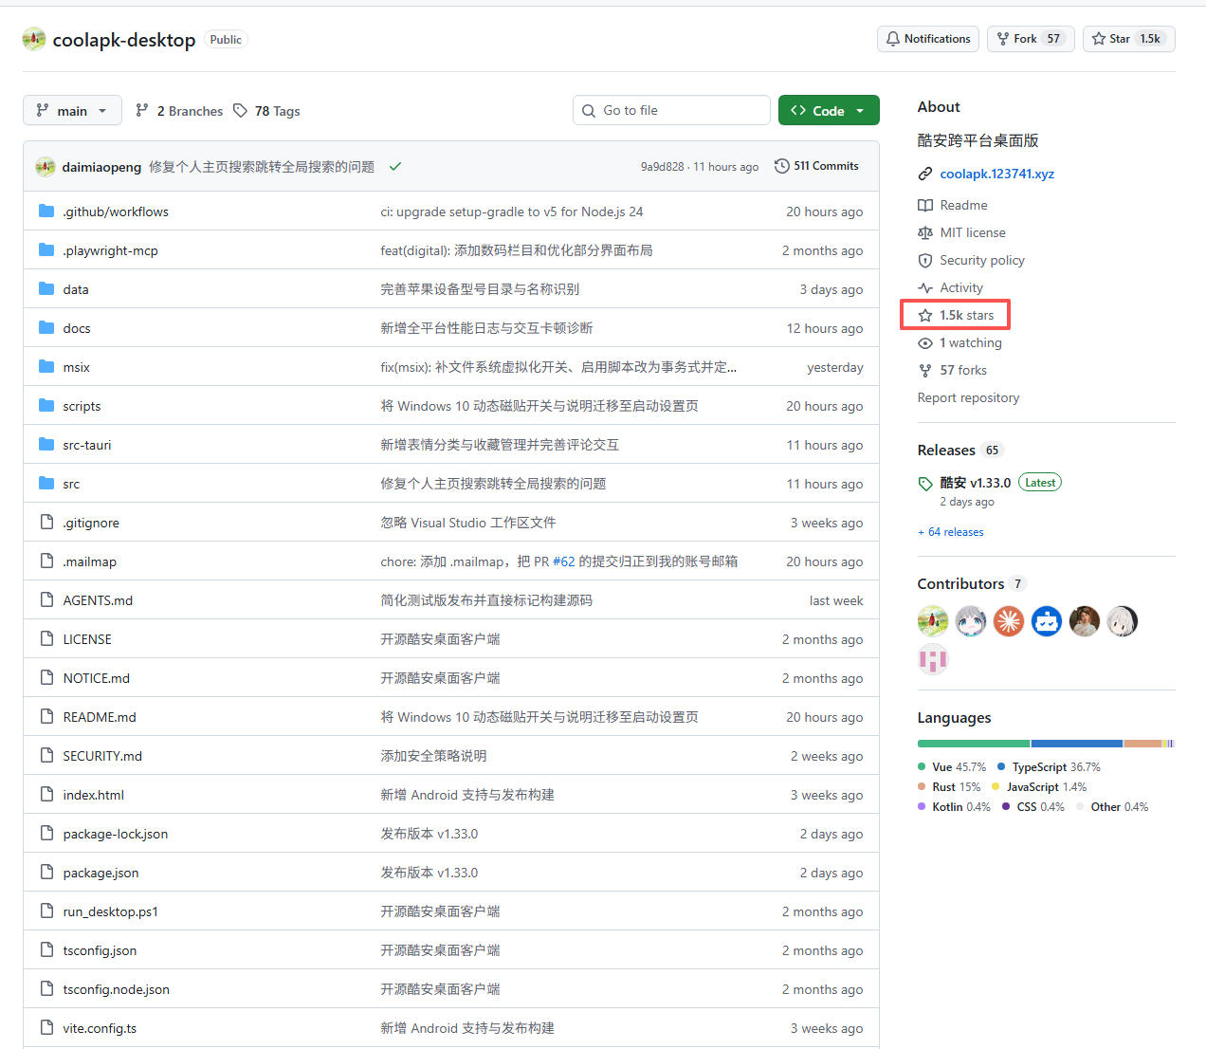
Task: Click the Vue 45.7% language entry
Action: click(x=952, y=766)
